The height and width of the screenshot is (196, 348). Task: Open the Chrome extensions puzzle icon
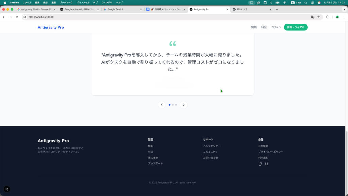click(x=328, y=17)
